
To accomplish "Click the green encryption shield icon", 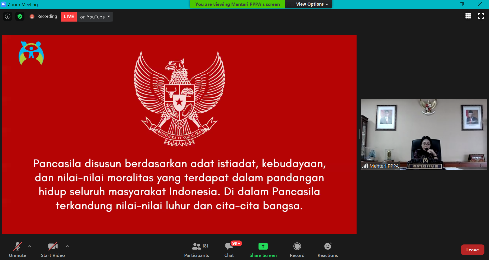I will [20, 17].
